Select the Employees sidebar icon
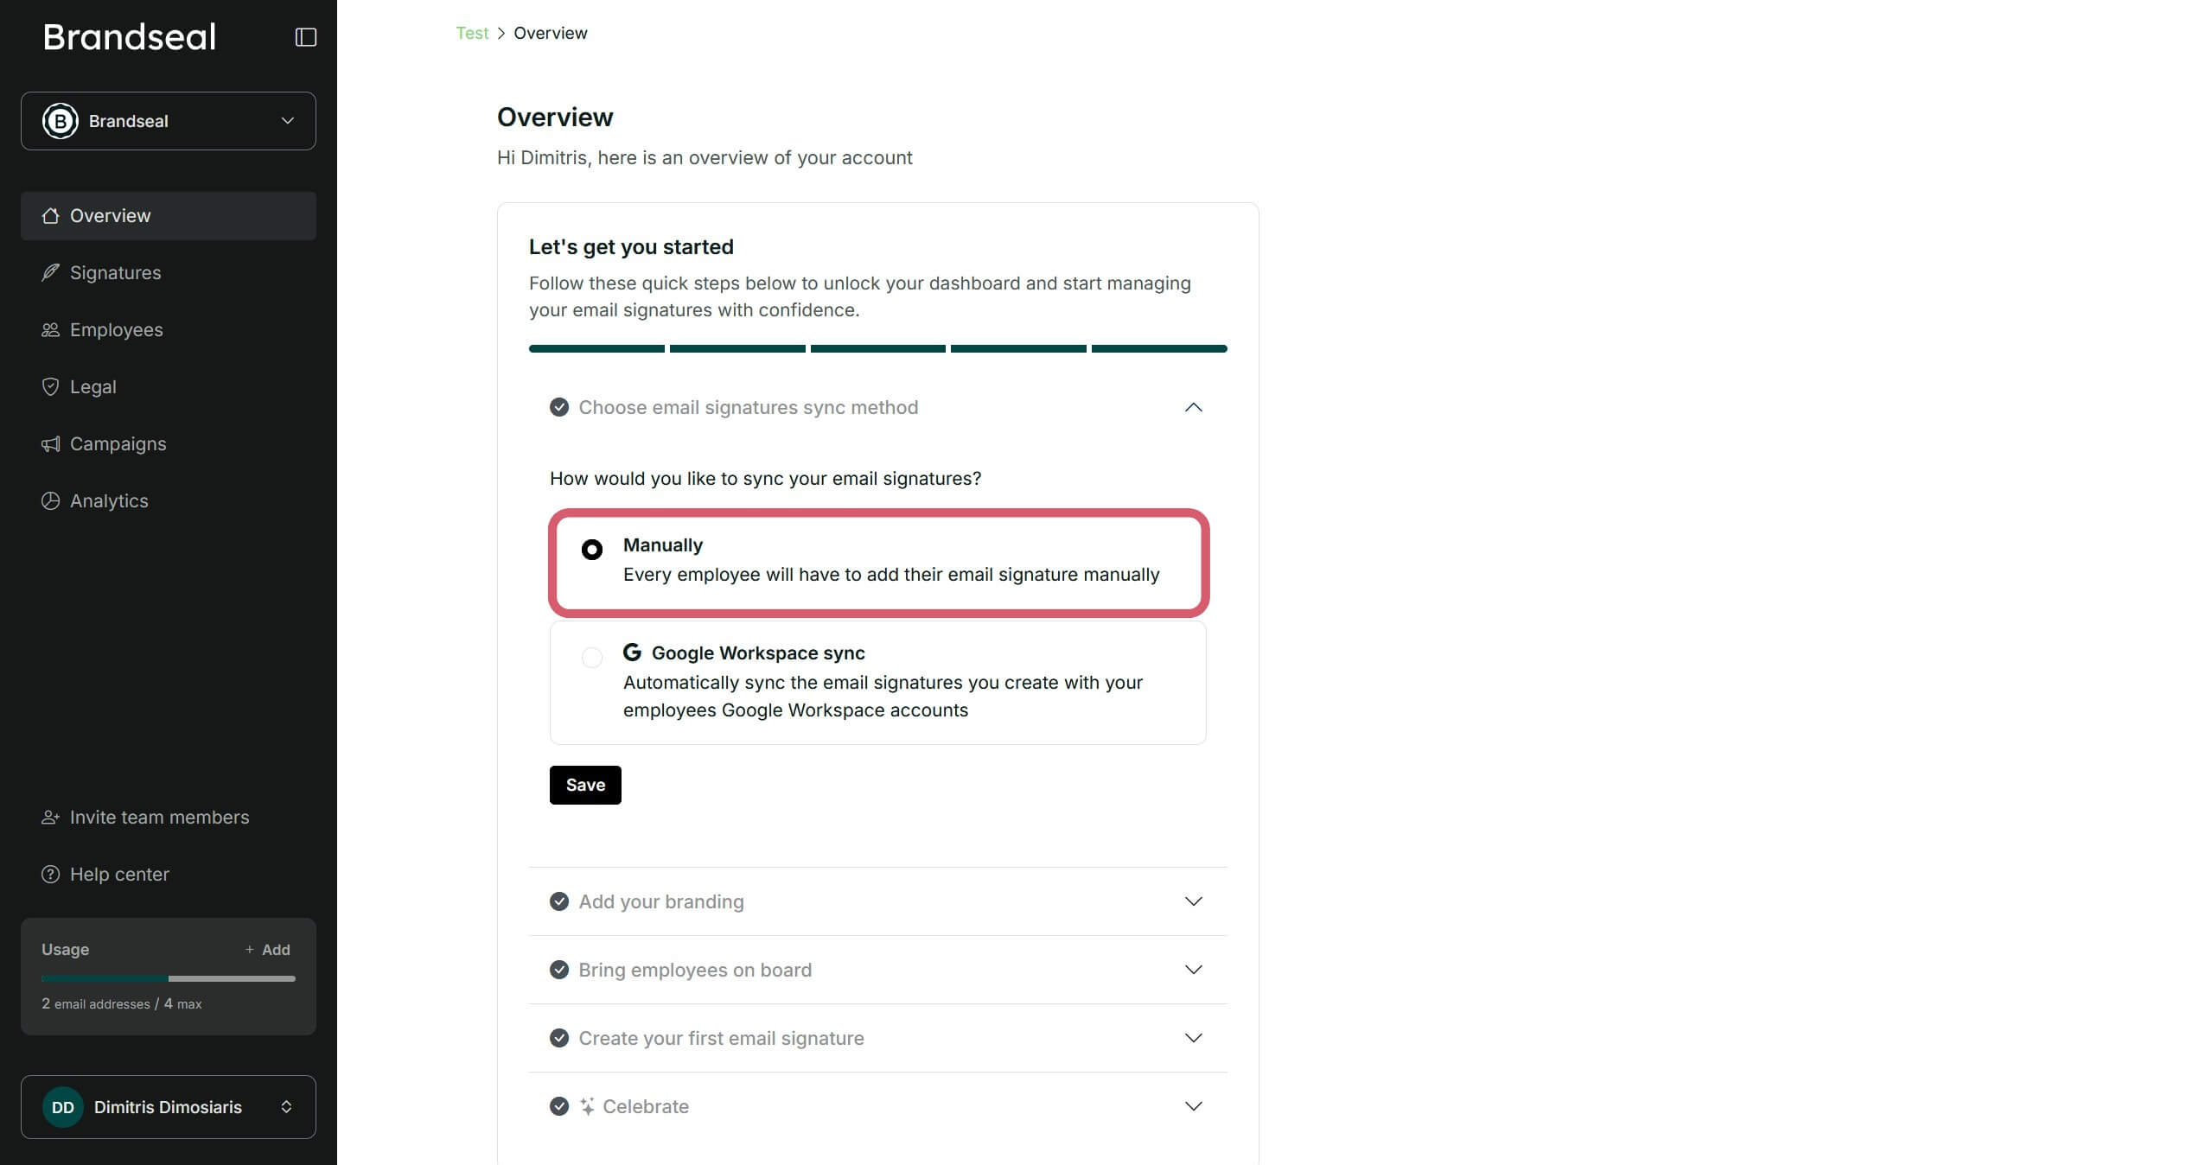 pos(51,329)
